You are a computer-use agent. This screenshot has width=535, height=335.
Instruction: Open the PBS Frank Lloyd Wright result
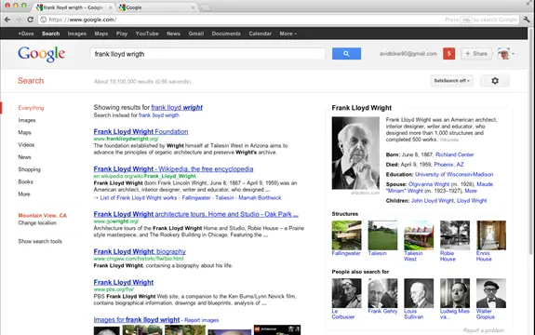point(124,283)
